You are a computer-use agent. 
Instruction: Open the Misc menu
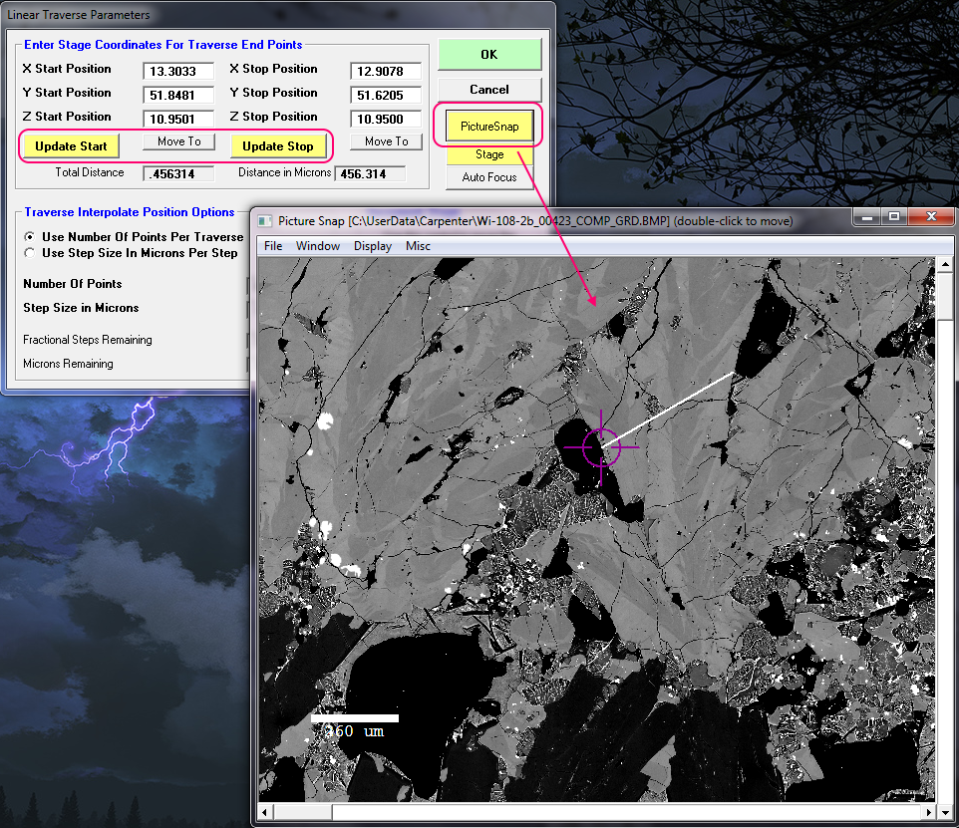[418, 246]
